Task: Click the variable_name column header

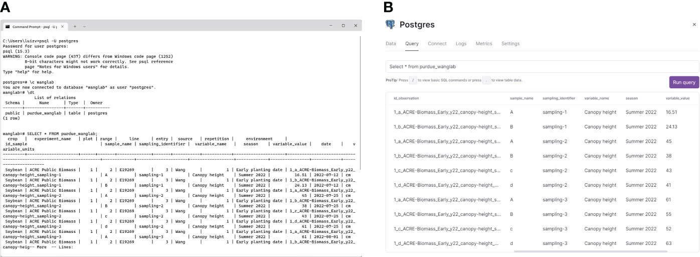Action: pos(597,98)
